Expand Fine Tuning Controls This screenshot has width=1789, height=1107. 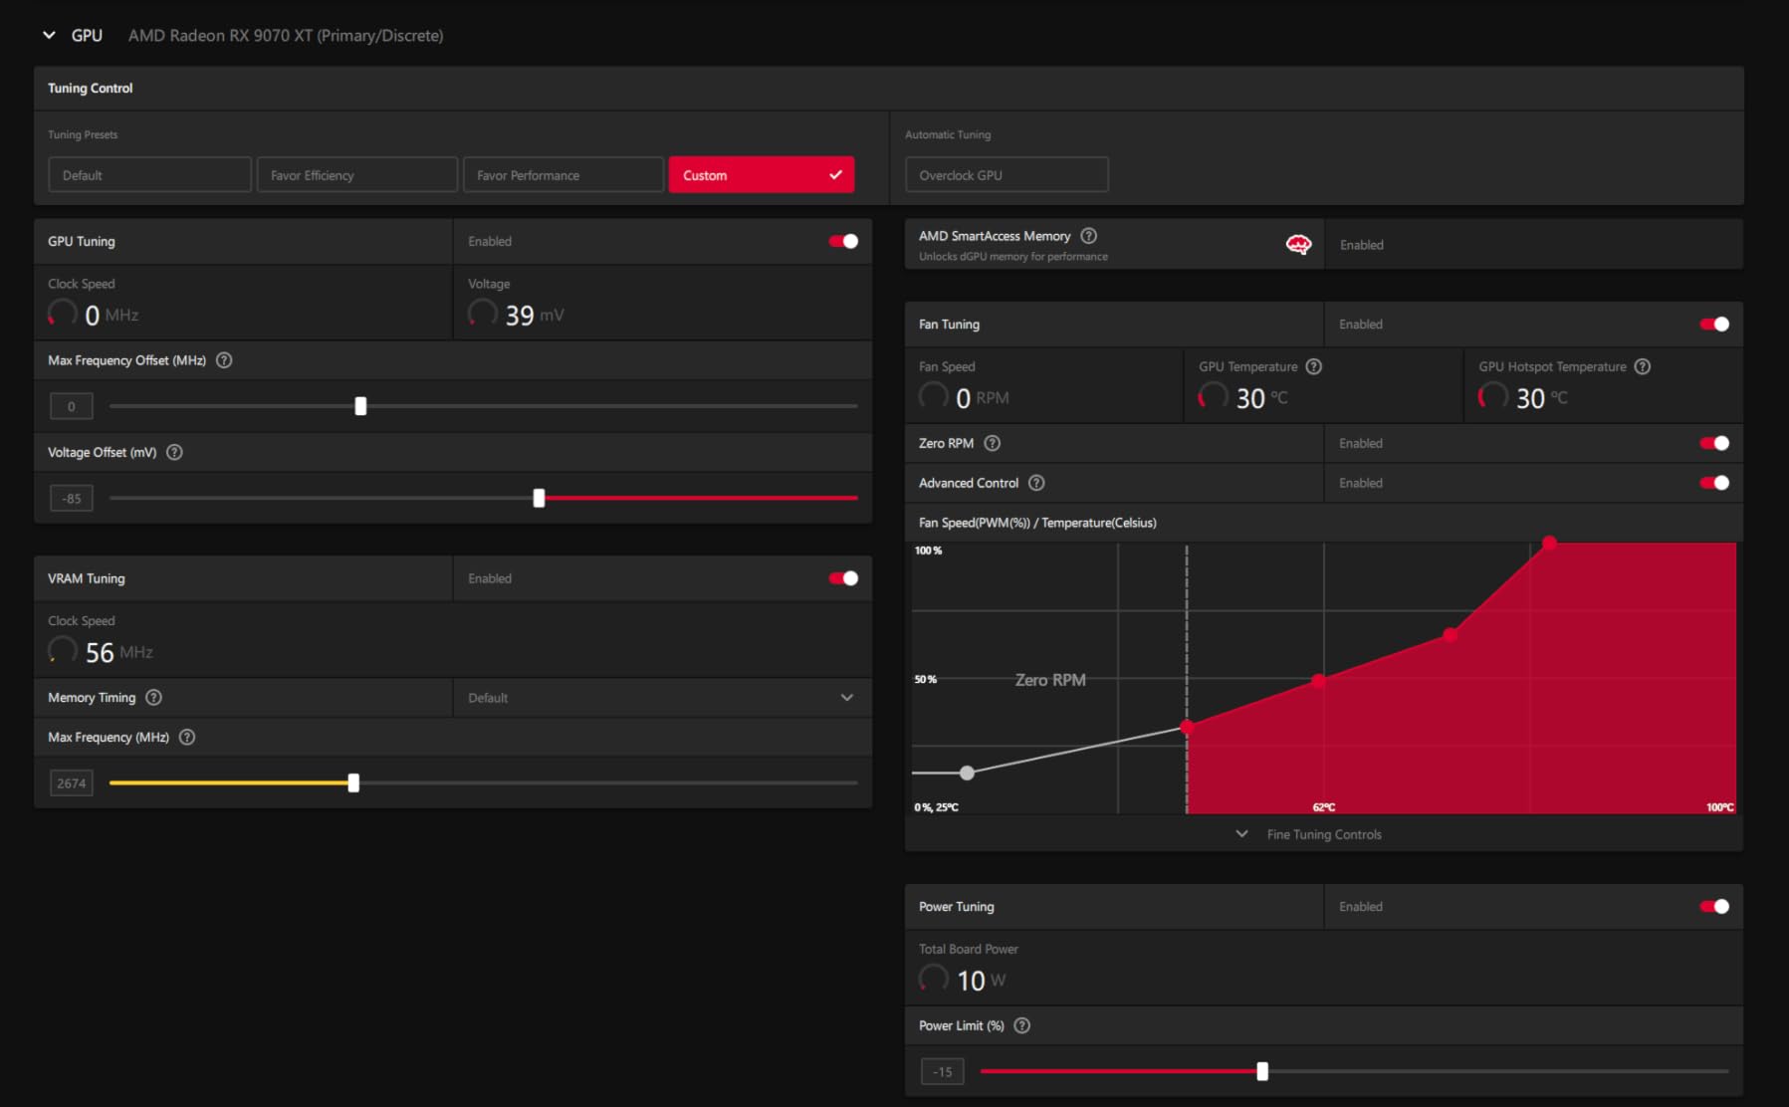click(x=1309, y=834)
